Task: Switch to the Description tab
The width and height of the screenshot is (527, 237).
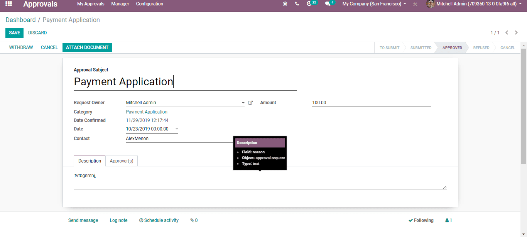Action: click(x=90, y=161)
